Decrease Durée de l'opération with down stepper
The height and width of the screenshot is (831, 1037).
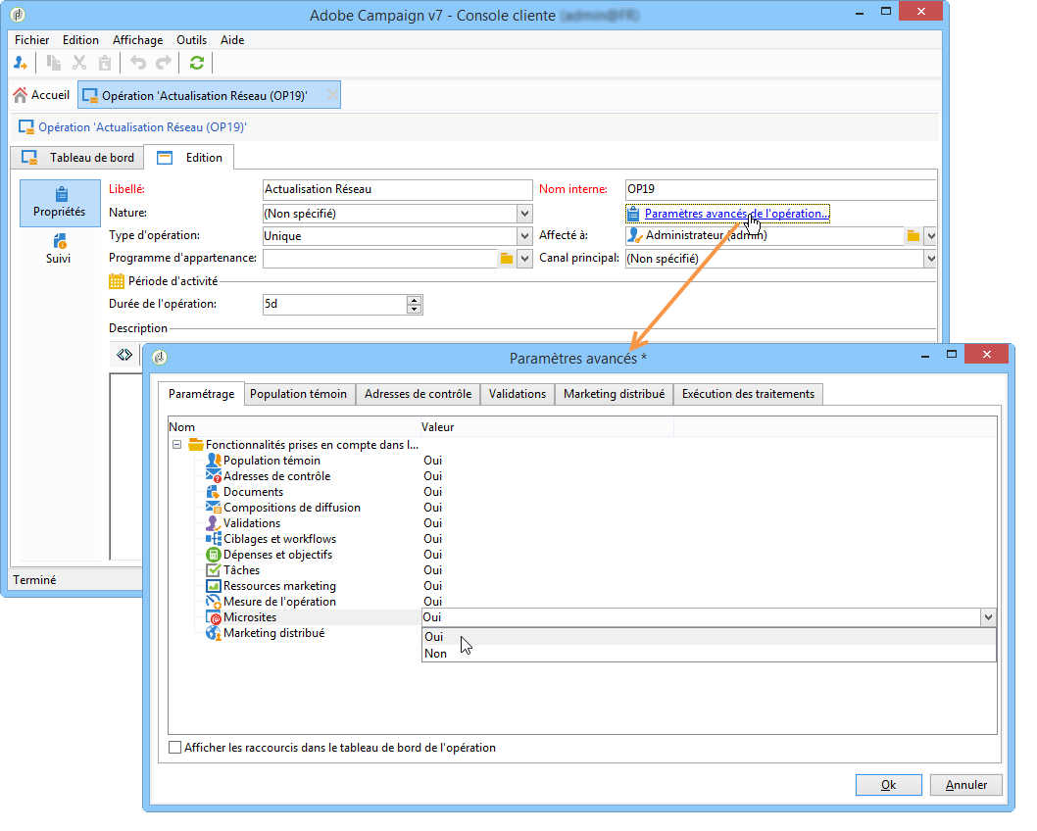pyautogui.click(x=414, y=310)
